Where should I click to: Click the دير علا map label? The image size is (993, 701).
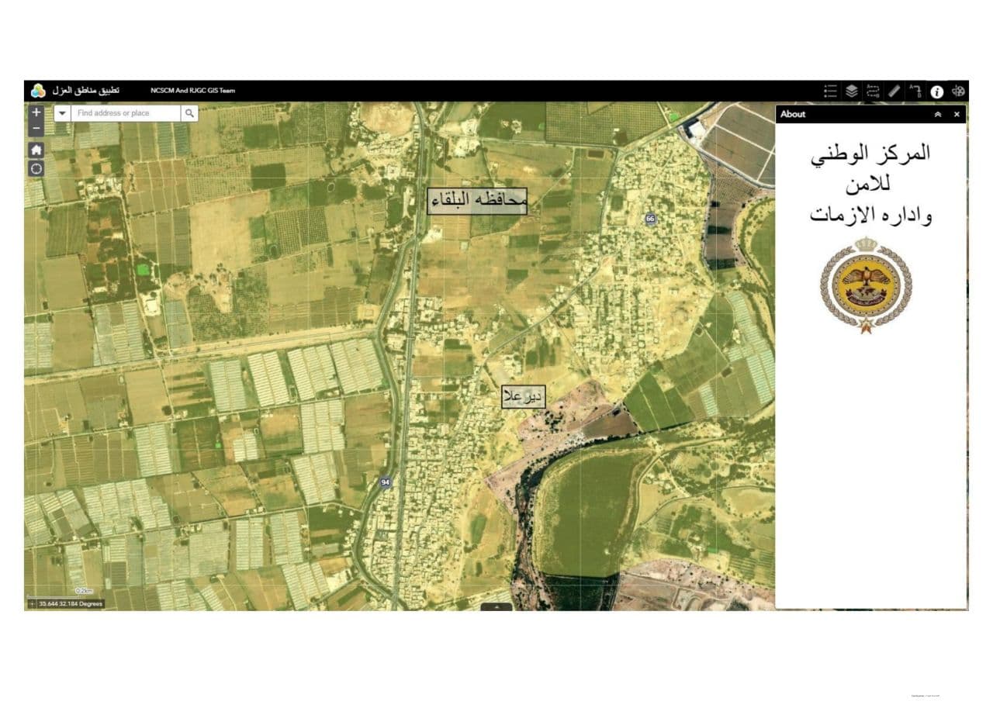523,396
